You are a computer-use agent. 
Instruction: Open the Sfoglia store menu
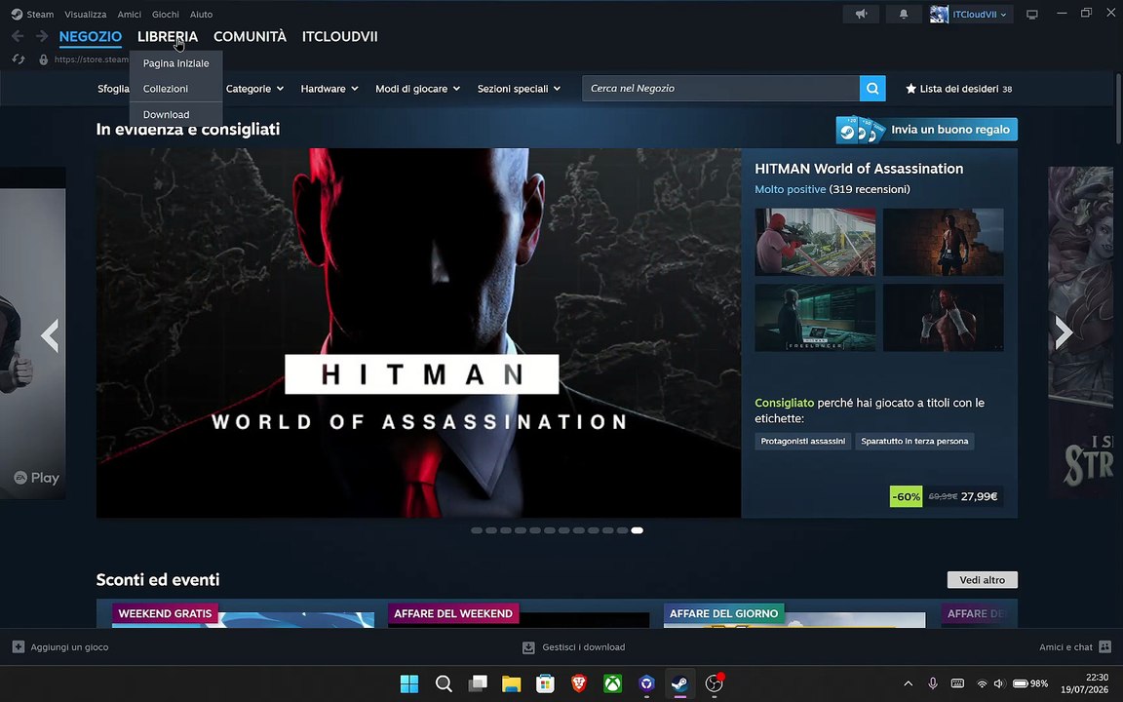(113, 89)
